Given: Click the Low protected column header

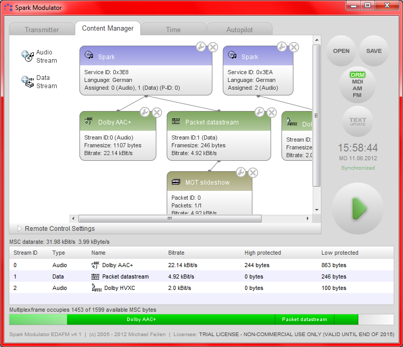Looking at the screenshot, I should pyautogui.click(x=340, y=253).
